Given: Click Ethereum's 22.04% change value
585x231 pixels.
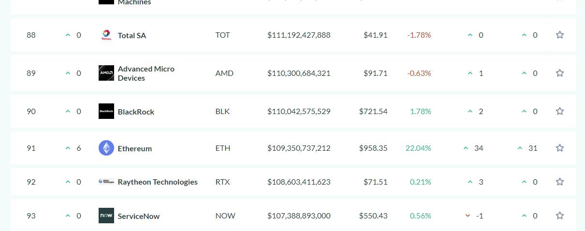Looking at the screenshot, I should [x=418, y=148].
